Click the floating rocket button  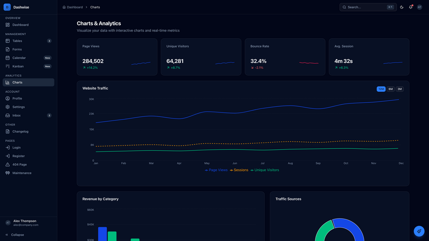click(x=419, y=231)
